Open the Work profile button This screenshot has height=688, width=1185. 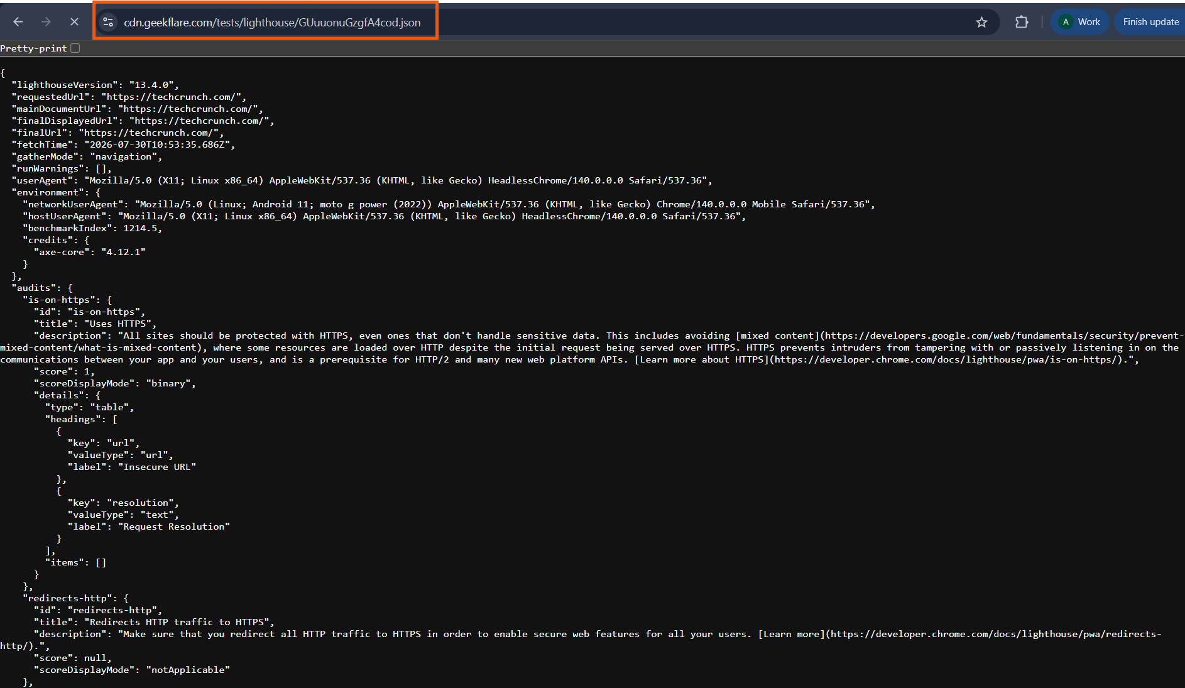[x=1079, y=22]
